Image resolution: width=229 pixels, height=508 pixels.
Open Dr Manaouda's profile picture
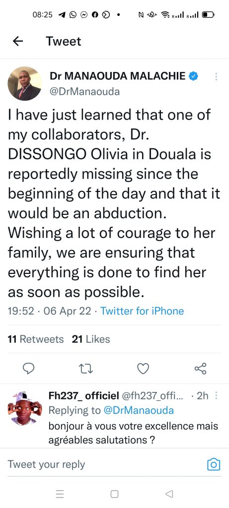tap(25, 83)
